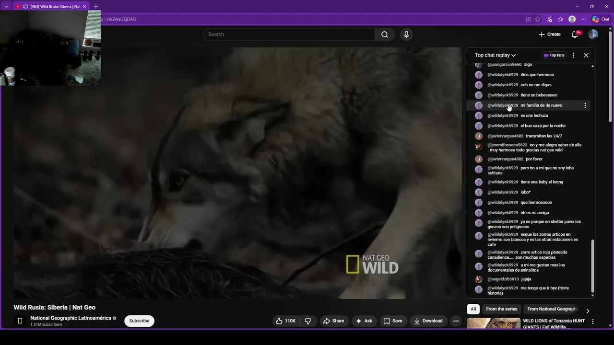Image resolution: width=614 pixels, height=345 pixels.
Task: Add this page to favorites star
Action: pos(538,19)
